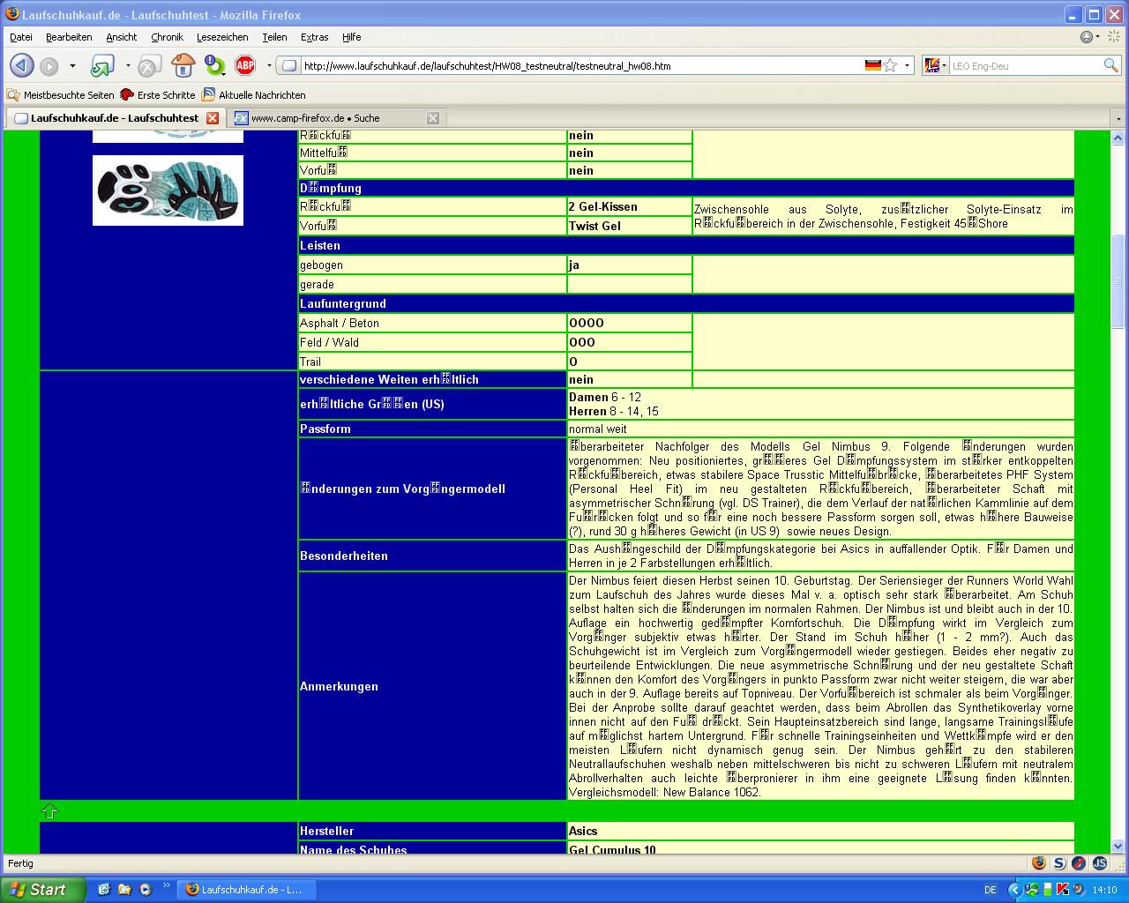The width and height of the screenshot is (1129, 903).
Task: Click the green up arrow on page
Action: point(49,811)
